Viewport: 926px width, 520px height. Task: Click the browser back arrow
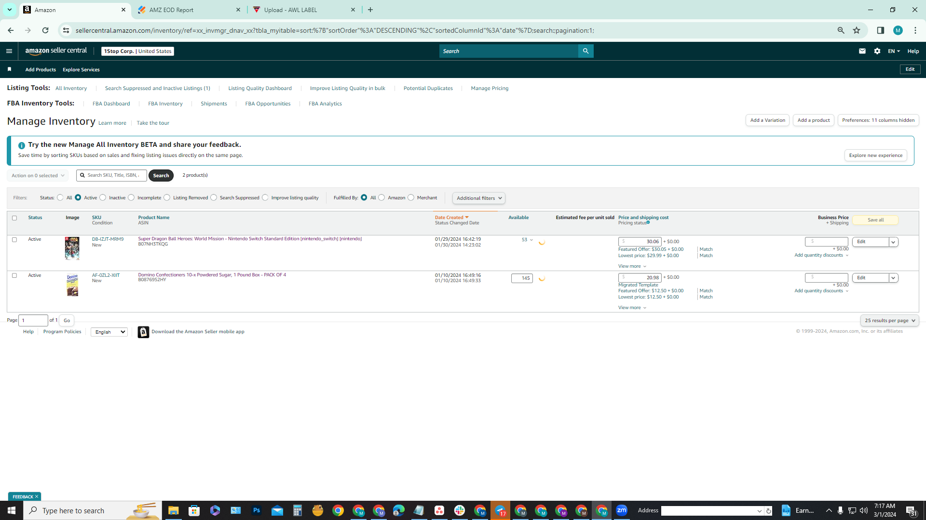tap(11, 30)
